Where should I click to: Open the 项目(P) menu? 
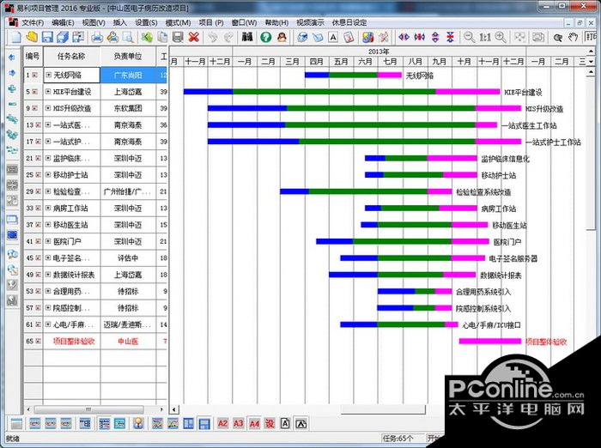pos(211,22)
